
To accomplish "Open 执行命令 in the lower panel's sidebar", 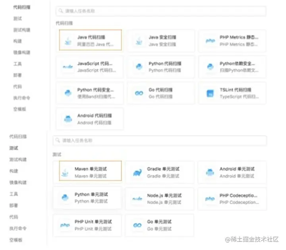I will (x=18, y=228).
